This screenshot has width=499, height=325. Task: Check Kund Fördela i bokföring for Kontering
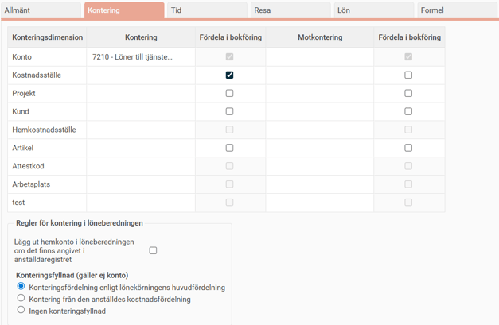click(229, 112)
